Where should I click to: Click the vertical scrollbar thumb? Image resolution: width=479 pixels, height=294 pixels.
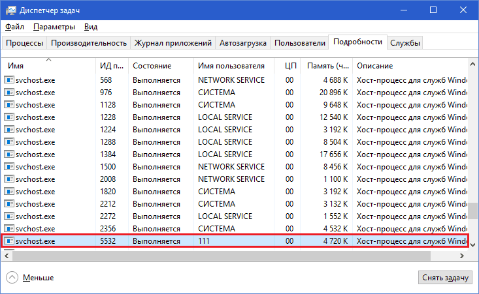tap(473, 211)
